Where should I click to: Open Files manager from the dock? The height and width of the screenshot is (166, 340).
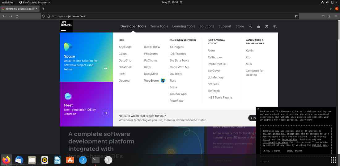pos(32,160)
